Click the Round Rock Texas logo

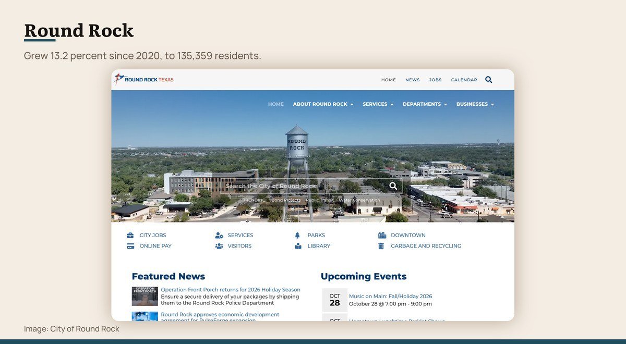tap(144, 79)
